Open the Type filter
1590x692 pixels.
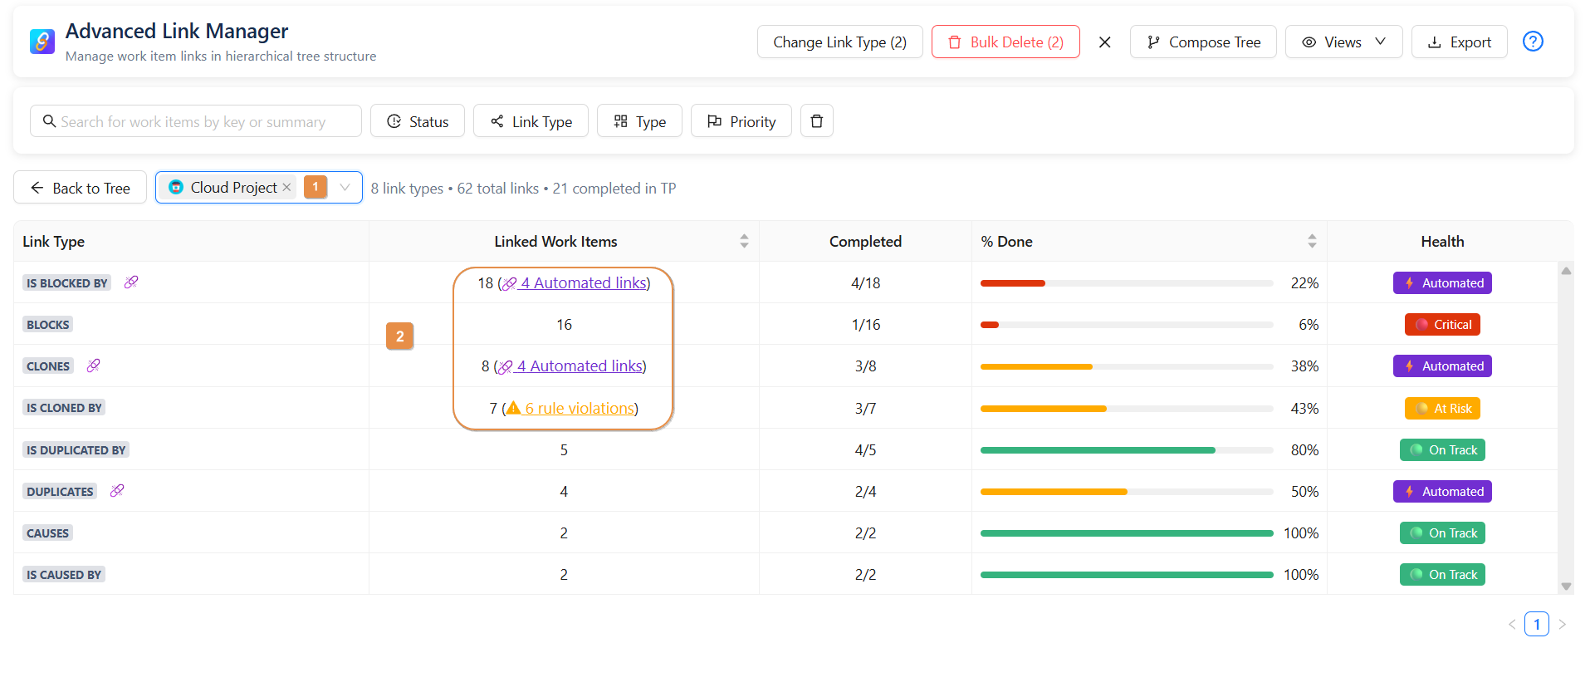click(639, 121)
